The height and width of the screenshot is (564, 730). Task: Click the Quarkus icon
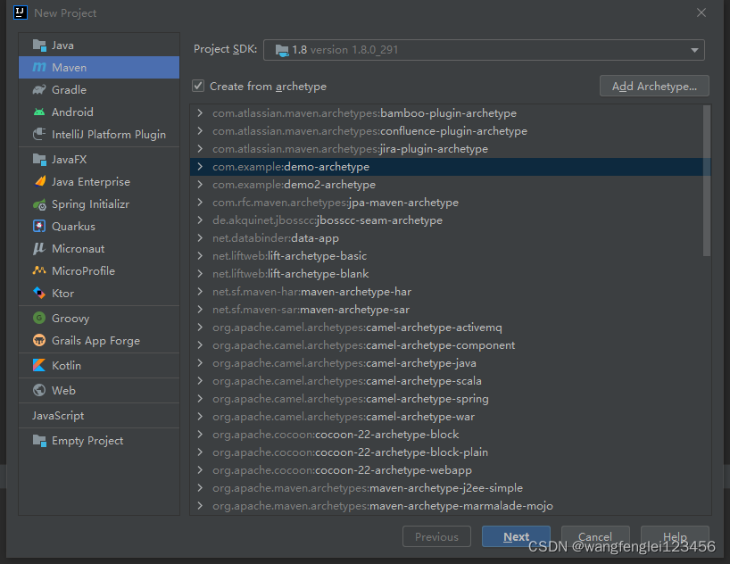(39, 226)
